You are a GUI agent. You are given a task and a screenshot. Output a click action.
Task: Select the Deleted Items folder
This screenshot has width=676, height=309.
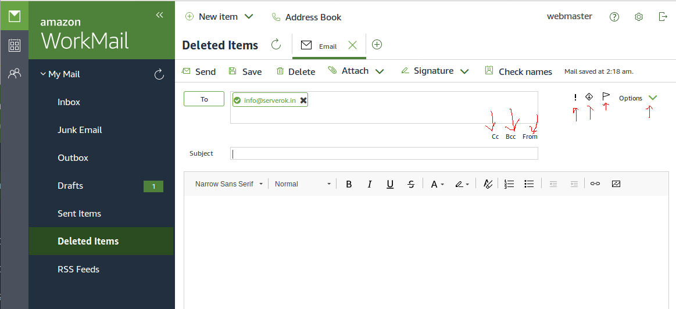coord(101,242)
